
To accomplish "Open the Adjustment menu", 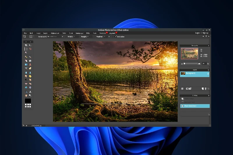I will [55, 33].
